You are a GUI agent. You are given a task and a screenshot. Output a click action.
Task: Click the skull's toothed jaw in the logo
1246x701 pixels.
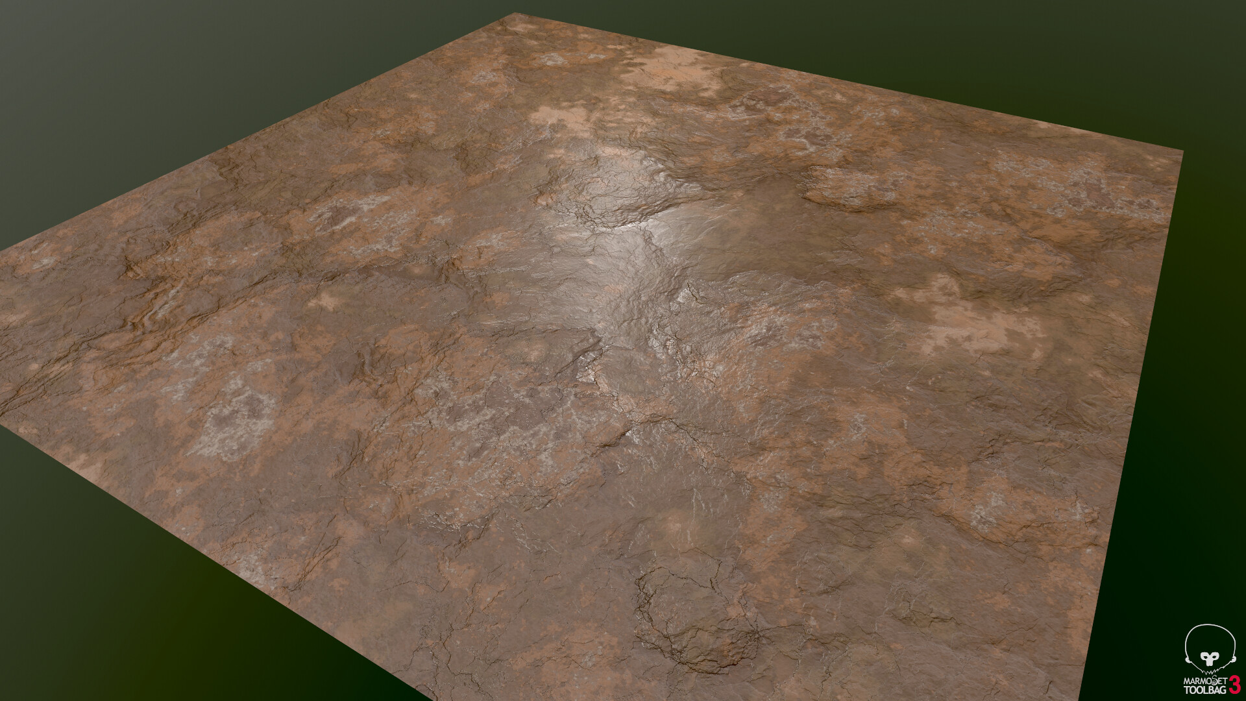[x=1211, y=671]
